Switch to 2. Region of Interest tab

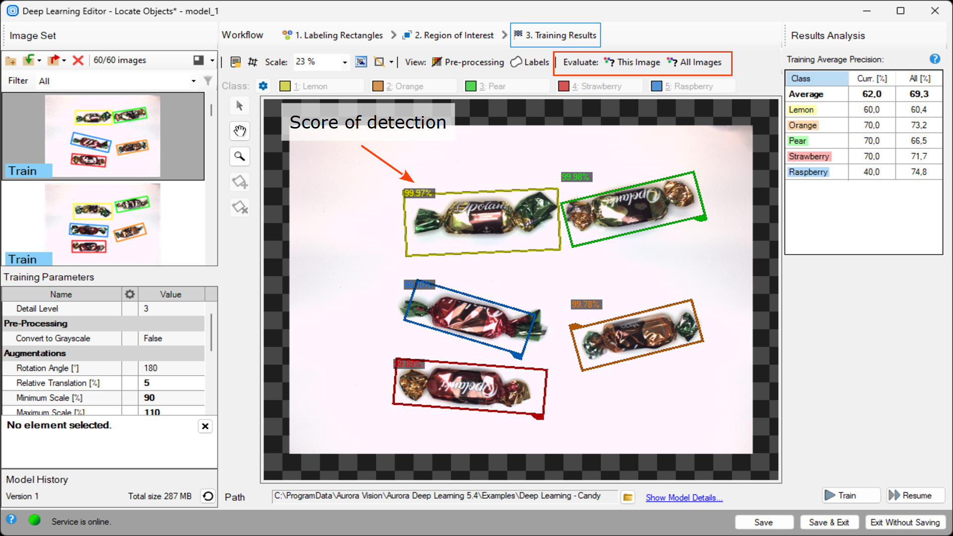click(x=448, y=35)
